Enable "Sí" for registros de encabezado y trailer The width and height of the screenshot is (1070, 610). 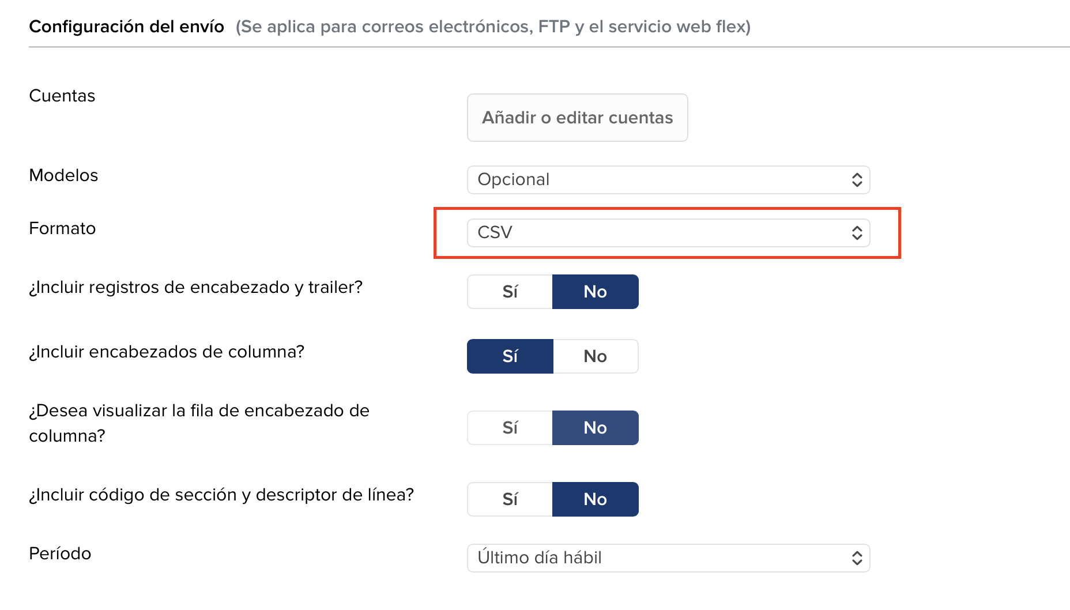(510, 291)
